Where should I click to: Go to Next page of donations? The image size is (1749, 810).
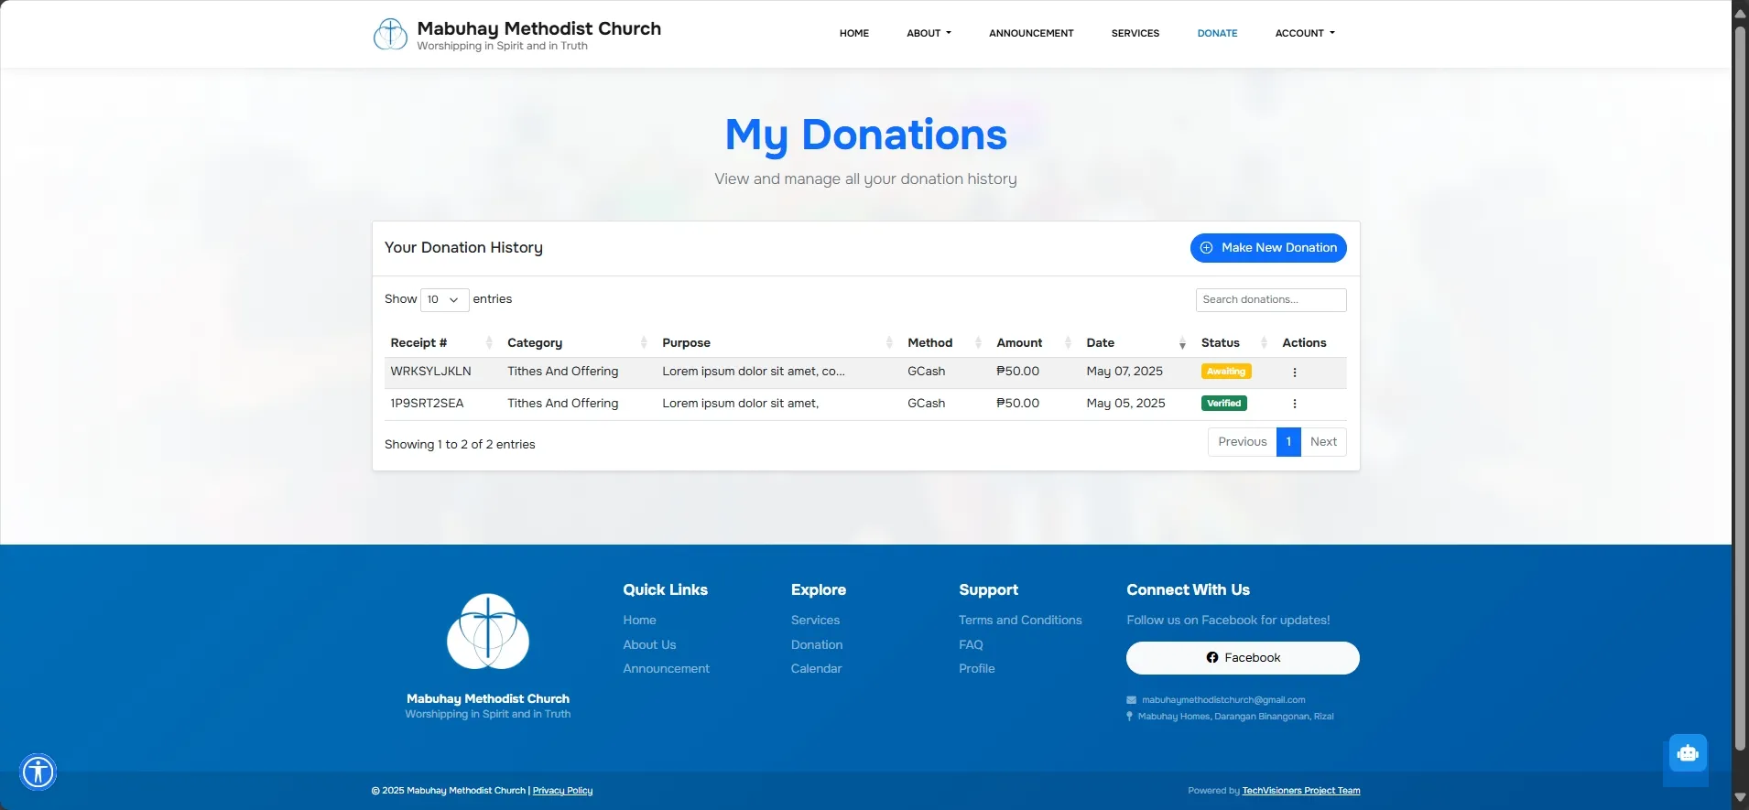click(1323, 442)
